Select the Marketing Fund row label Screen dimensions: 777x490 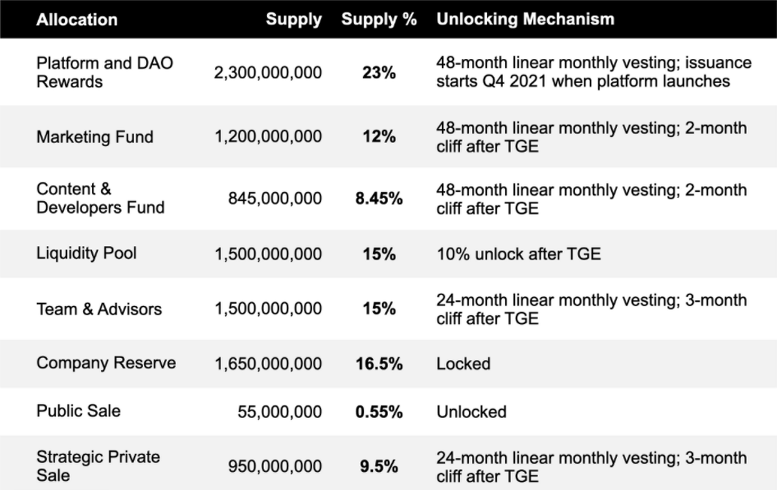95,137
